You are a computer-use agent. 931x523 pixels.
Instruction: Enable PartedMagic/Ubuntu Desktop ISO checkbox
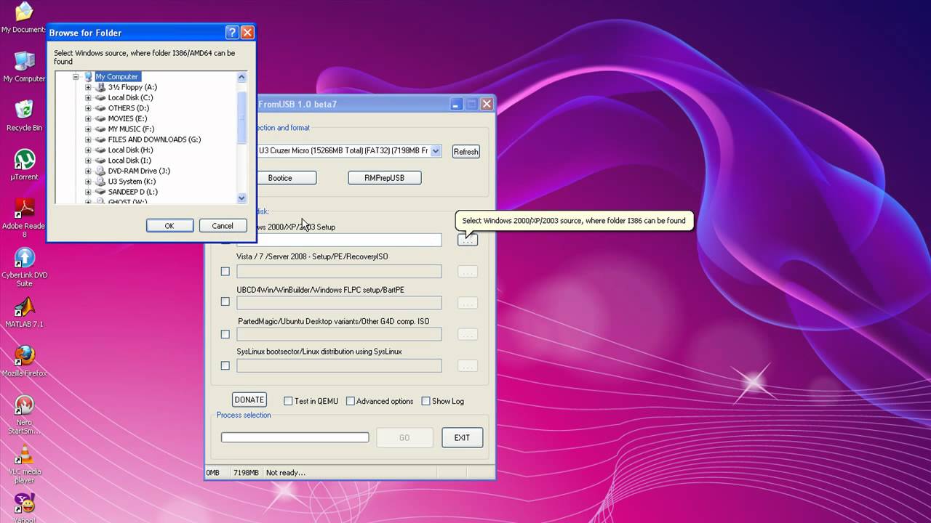pos(225,334)
